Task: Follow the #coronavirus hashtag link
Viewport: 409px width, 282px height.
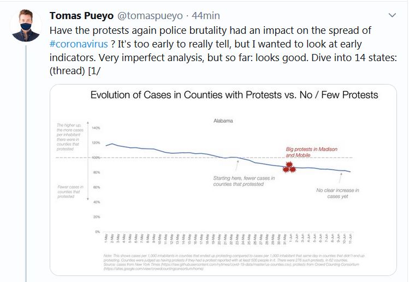Action: (78, 44)
